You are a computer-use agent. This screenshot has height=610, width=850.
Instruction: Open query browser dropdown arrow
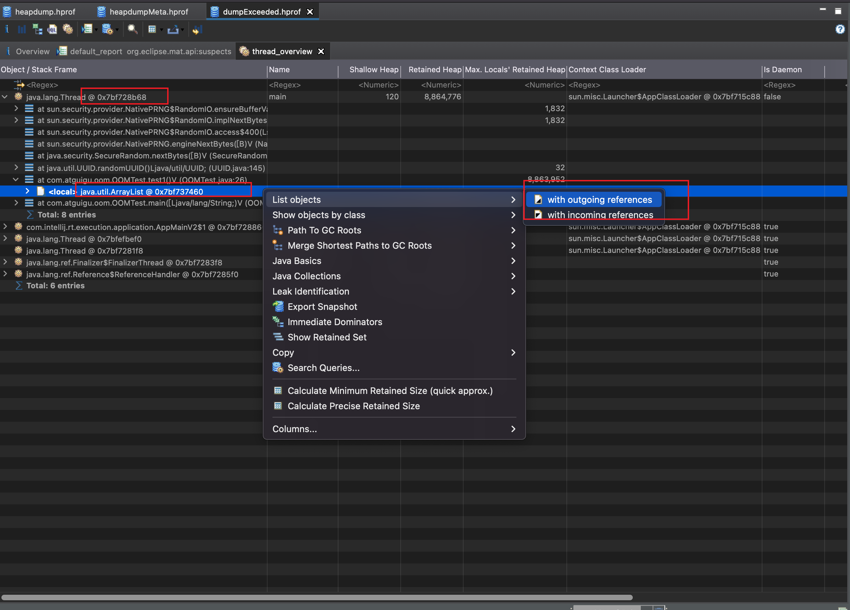[117, 30]
